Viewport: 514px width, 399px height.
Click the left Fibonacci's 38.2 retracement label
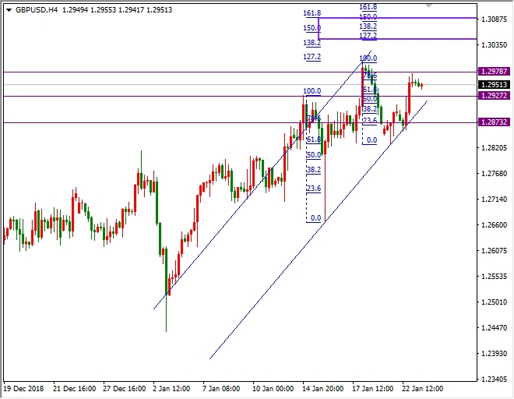coord(313,169)
